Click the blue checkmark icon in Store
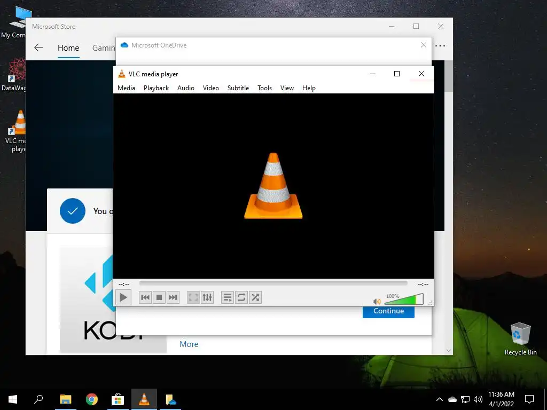547x410 pixels. tap(73, 211)
